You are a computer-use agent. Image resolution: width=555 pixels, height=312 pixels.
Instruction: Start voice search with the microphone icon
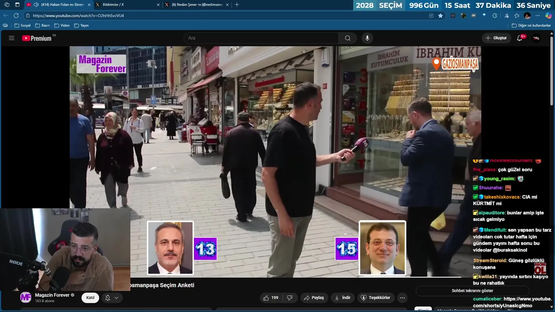(x=367, y=38)
